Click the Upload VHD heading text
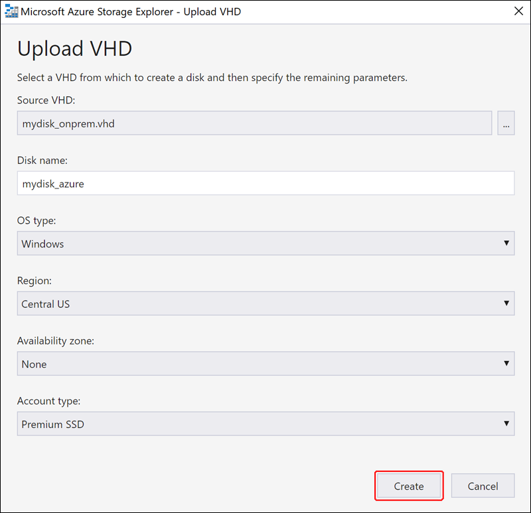Screen dimensions: 531x513 point(74,48)
